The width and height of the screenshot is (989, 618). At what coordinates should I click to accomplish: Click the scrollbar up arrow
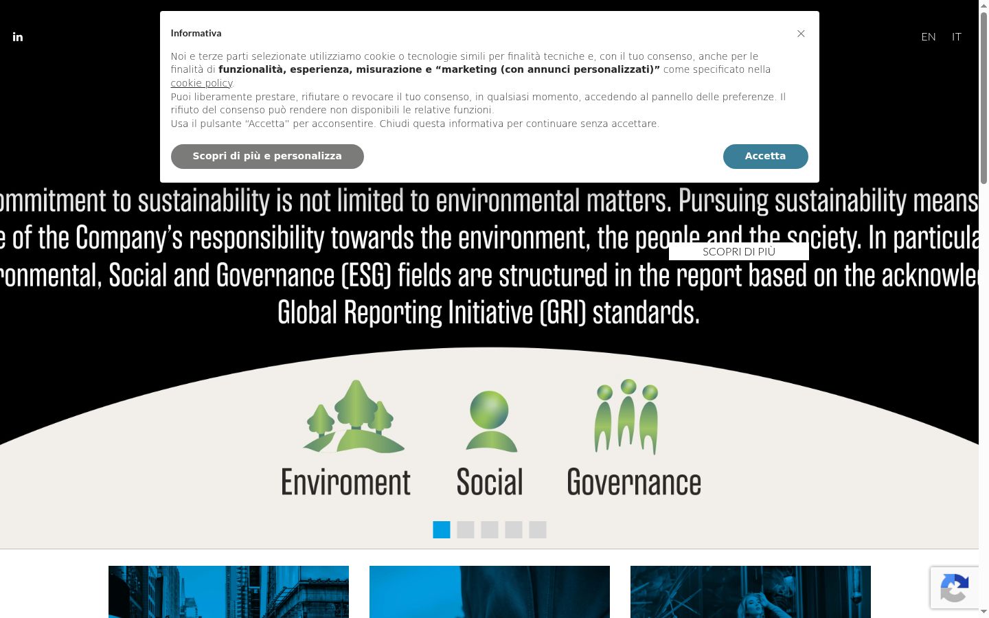[x=984, y=5]
